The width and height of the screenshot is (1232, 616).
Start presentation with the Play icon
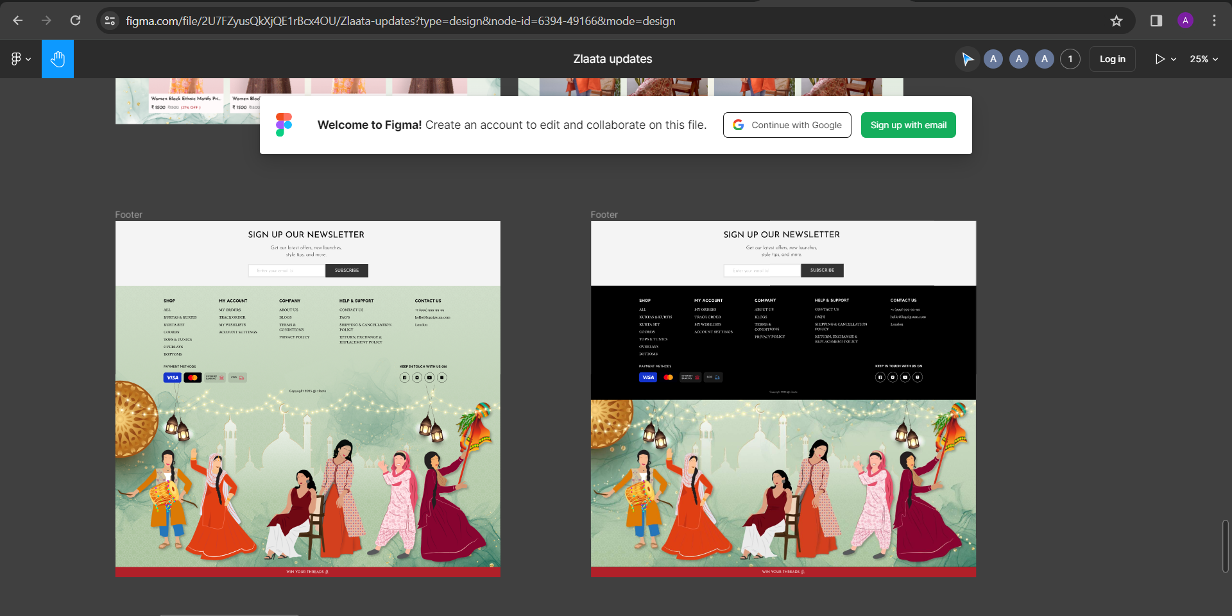(x=1159, y=59)
